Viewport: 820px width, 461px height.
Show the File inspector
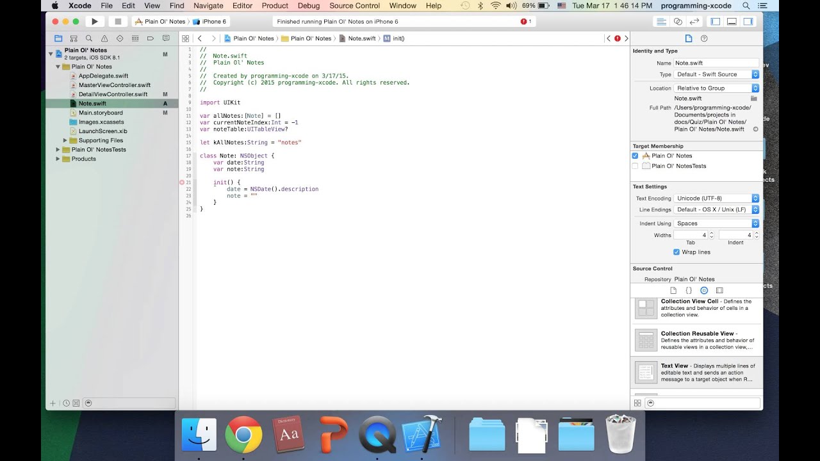coord(689,38)
